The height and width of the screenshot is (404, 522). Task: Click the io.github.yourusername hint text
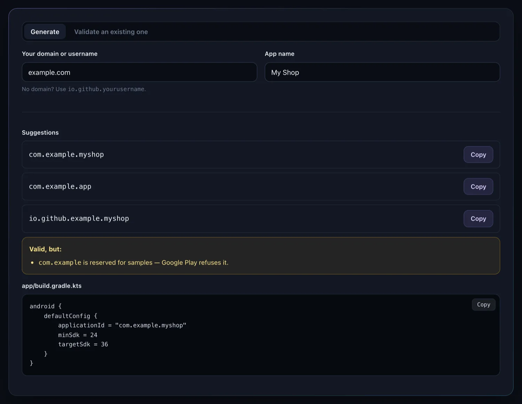coord(106,89)
